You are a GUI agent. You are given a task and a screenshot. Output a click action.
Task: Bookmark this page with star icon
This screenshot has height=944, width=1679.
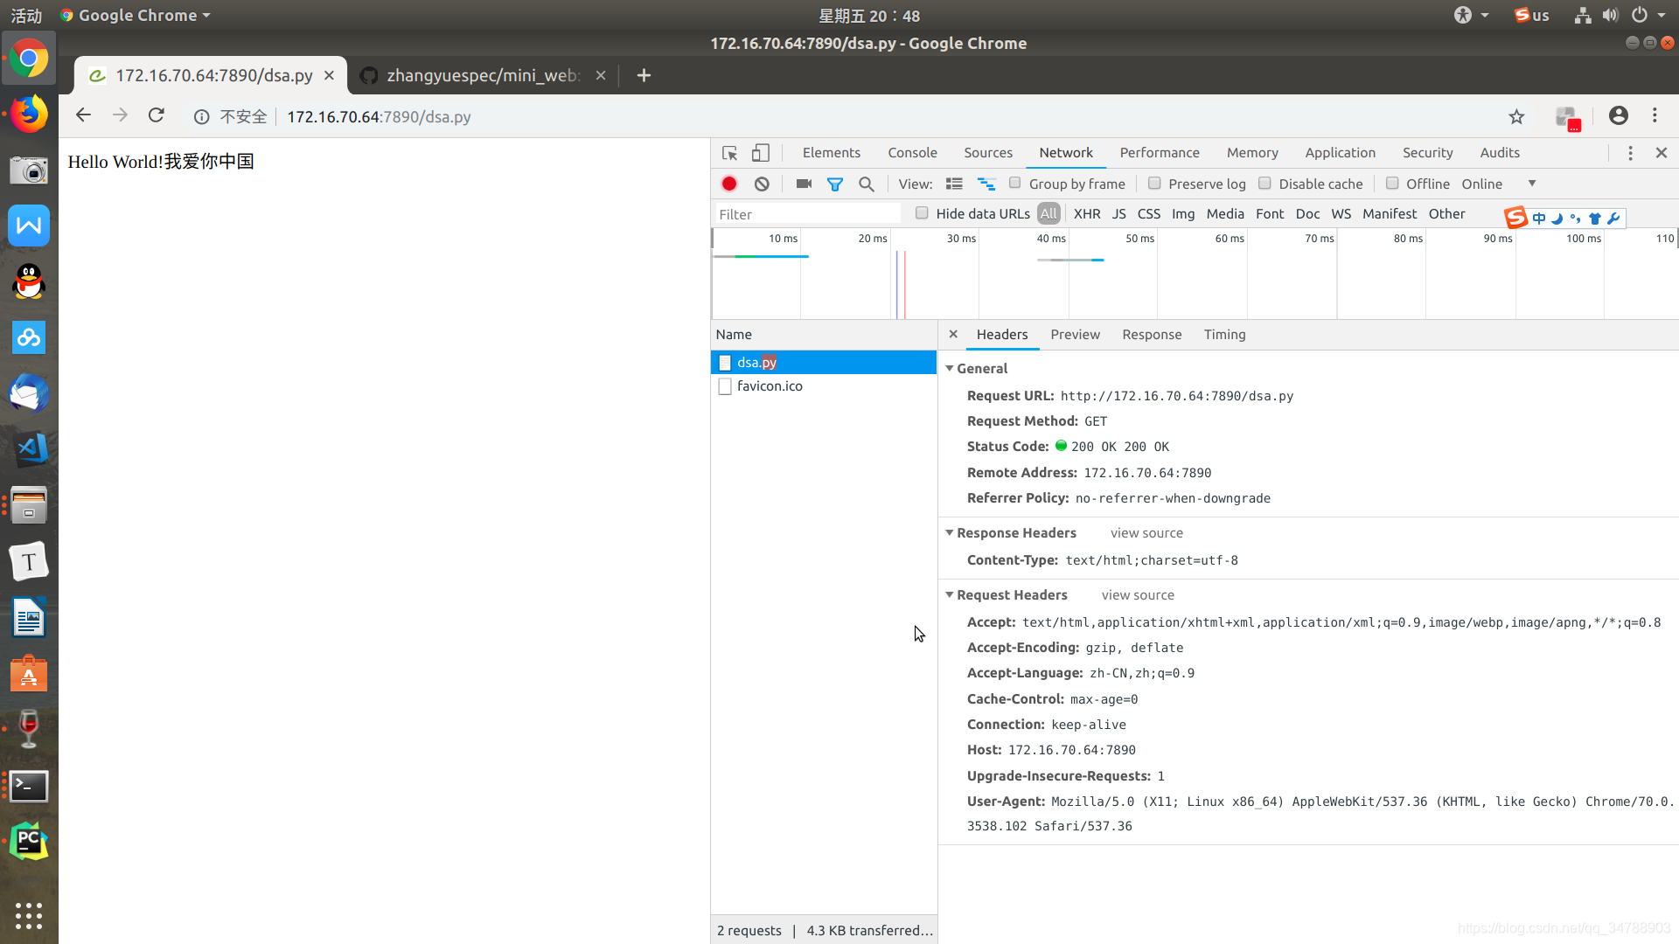coord(1516,116)
